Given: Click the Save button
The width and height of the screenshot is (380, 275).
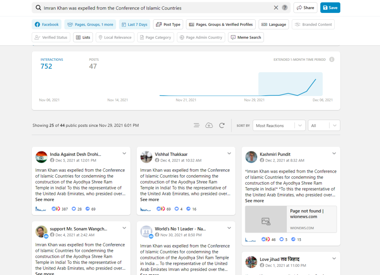Looking at the screenshot, I should (330, 8).
